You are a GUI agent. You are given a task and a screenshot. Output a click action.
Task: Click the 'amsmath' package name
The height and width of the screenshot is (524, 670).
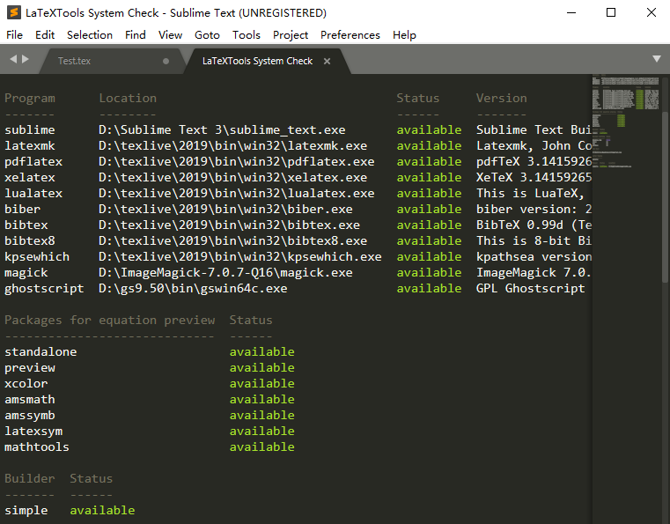point(30,399)
